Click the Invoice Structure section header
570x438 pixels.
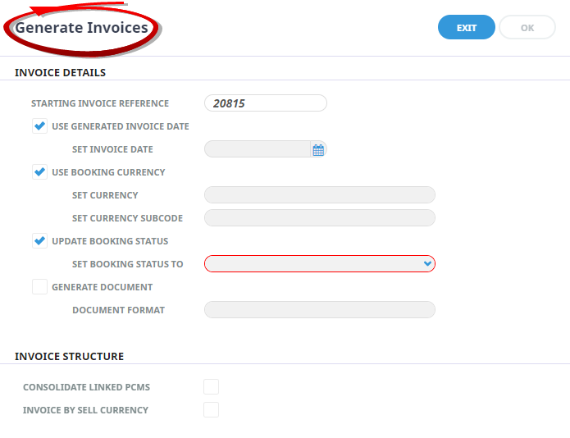tap(70, 356)
